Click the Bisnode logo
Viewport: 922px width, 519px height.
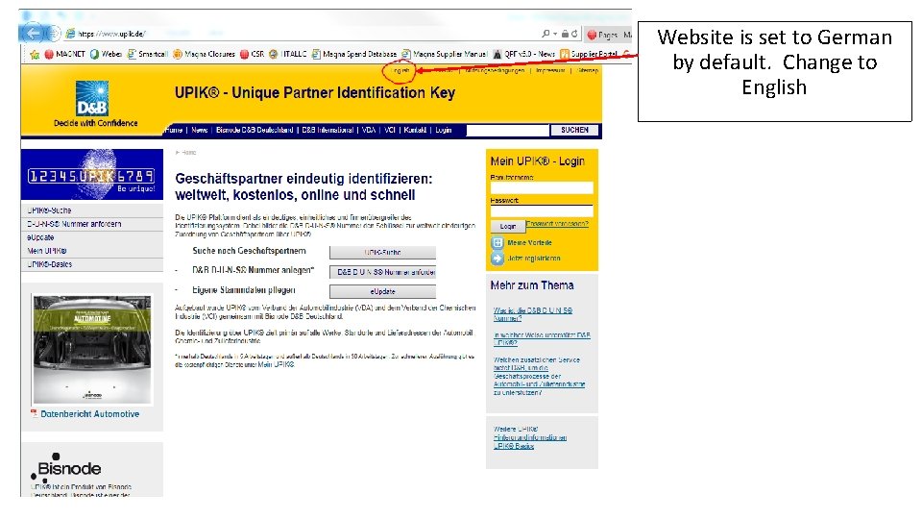tap(66, 467)
